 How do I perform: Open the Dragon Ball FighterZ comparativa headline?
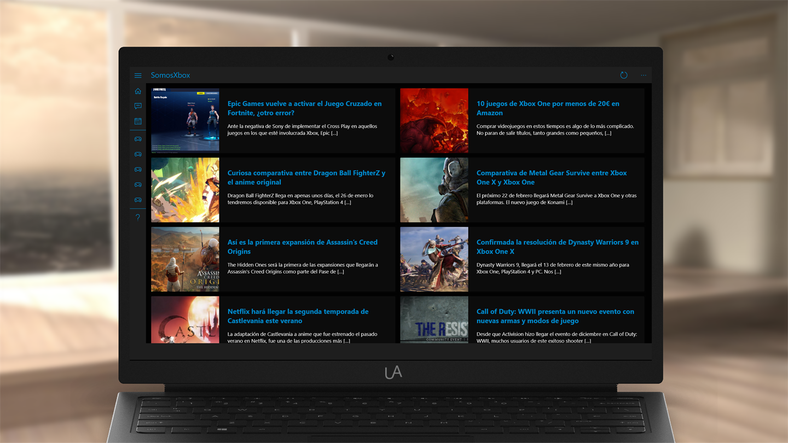click(306, 178)
